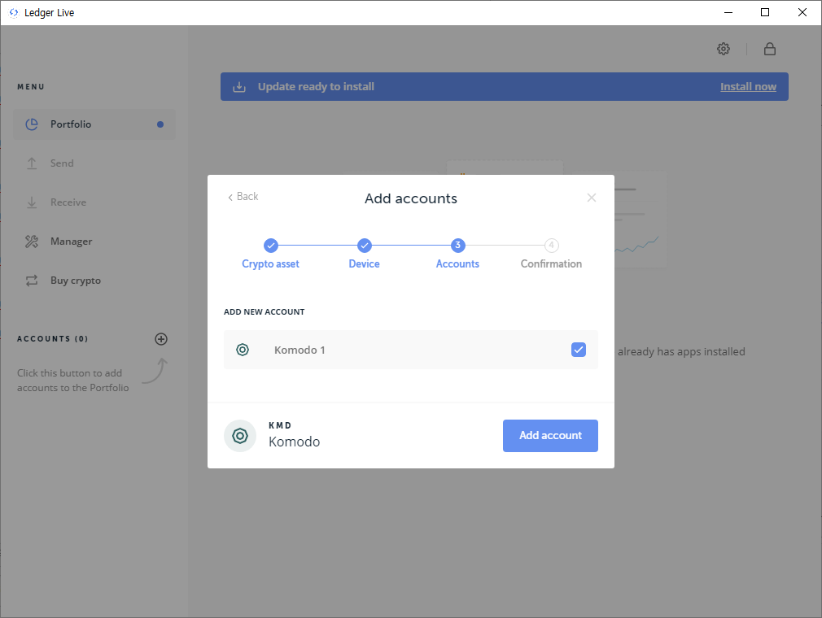
Task: Click the Portfolio pie chart icon
Action: click(32, 124)
